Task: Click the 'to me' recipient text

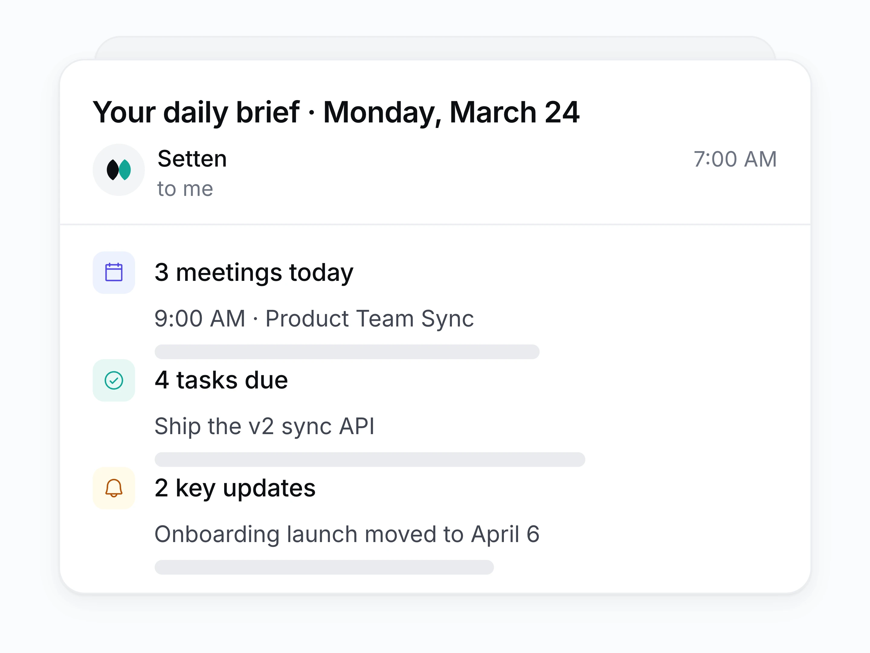Action: click(185, 189)
